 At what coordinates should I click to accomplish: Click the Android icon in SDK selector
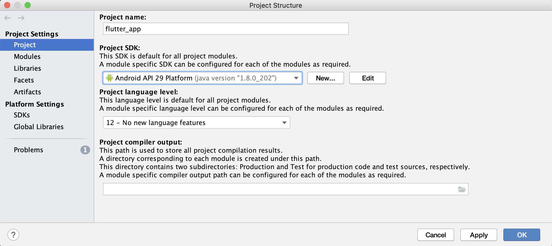(110, 78)
